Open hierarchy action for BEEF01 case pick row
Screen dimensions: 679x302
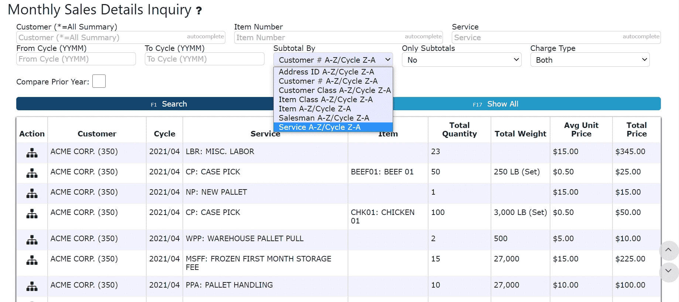tap(32, 173)
